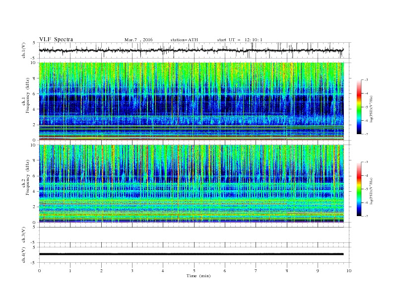Click the ch.2 color bar "-3" tick label

pos(366,162)
